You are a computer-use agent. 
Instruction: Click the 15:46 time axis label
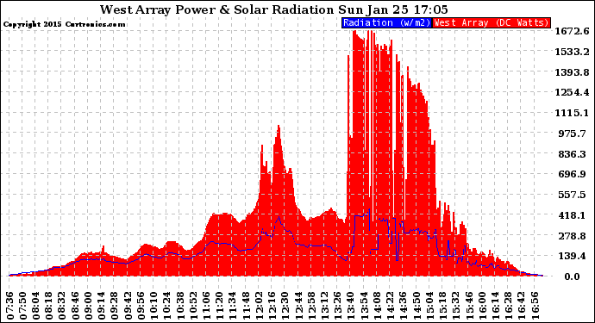tap(468, 306)
